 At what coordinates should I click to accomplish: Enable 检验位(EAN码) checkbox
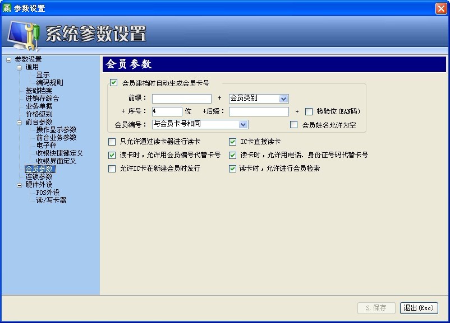309,111
